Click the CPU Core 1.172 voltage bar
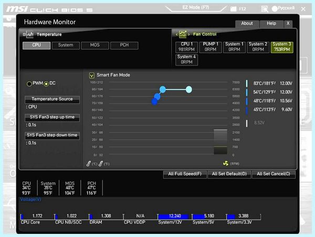 (x=37, y=216)
